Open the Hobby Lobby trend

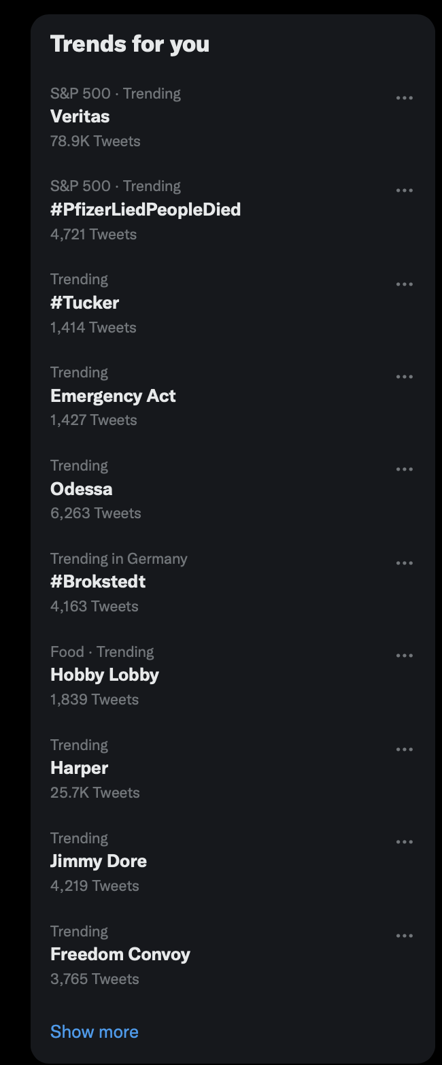[x=233, y=675]
